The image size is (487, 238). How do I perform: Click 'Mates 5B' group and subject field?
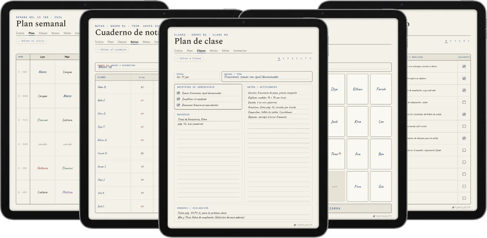tap(127, 66)
